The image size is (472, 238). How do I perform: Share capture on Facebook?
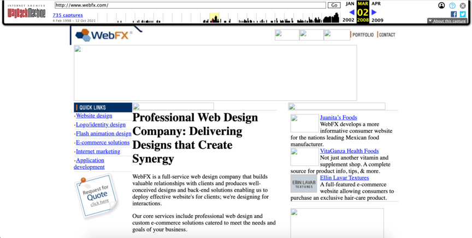click(x=453, y=14)
